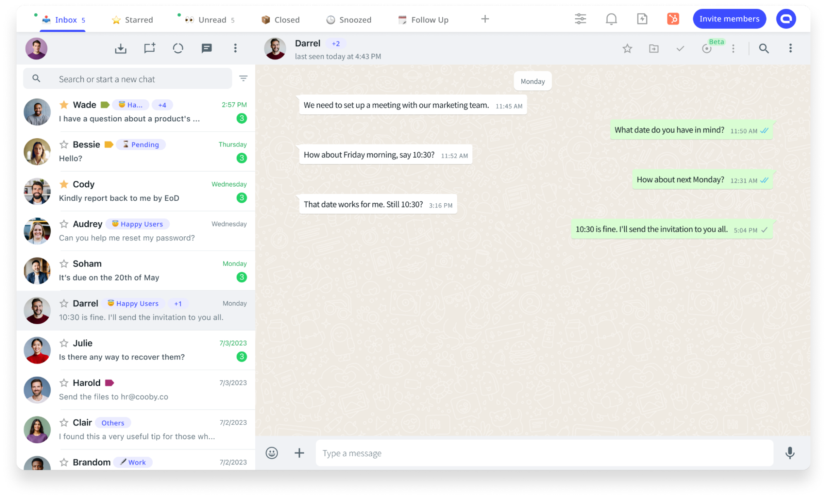Click the Invite members button

coord(729,19)
